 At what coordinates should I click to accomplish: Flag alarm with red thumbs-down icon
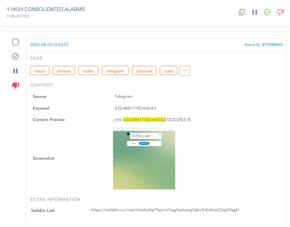(15, 85)
